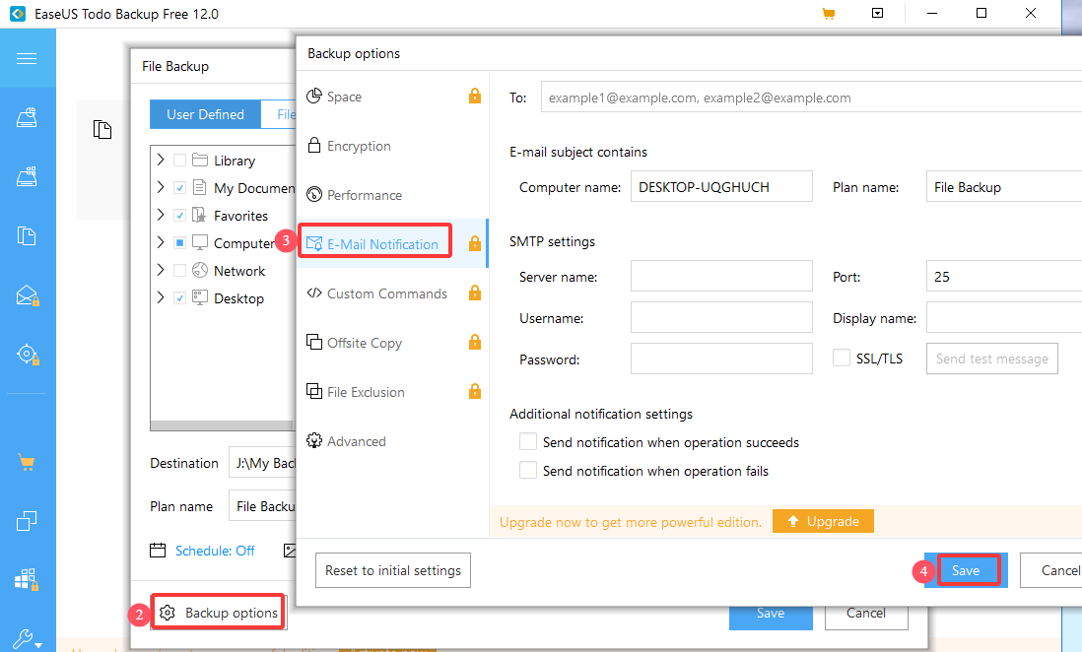
Task: Enable Send notification when operation fails
Action: pos(528,470)
